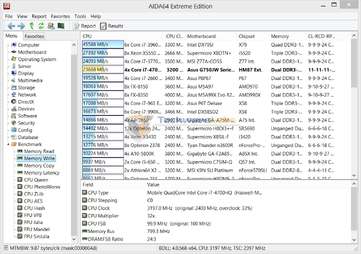Select the CPU Stepping field row
This screenshot has width=361, height=254.
[172, 200]
